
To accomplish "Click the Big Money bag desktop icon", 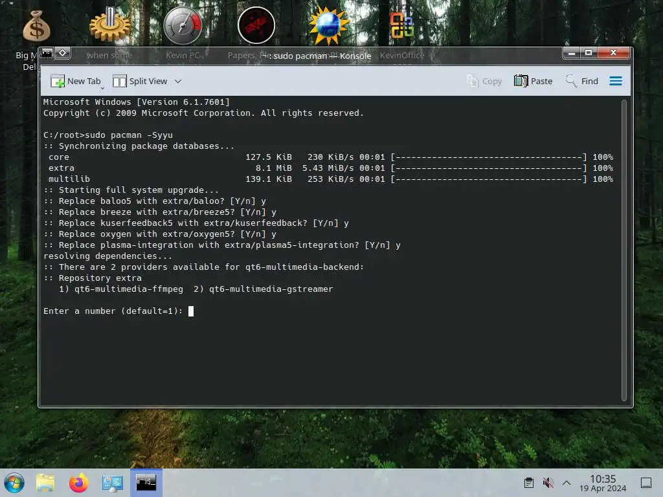I will click(36, 26).
